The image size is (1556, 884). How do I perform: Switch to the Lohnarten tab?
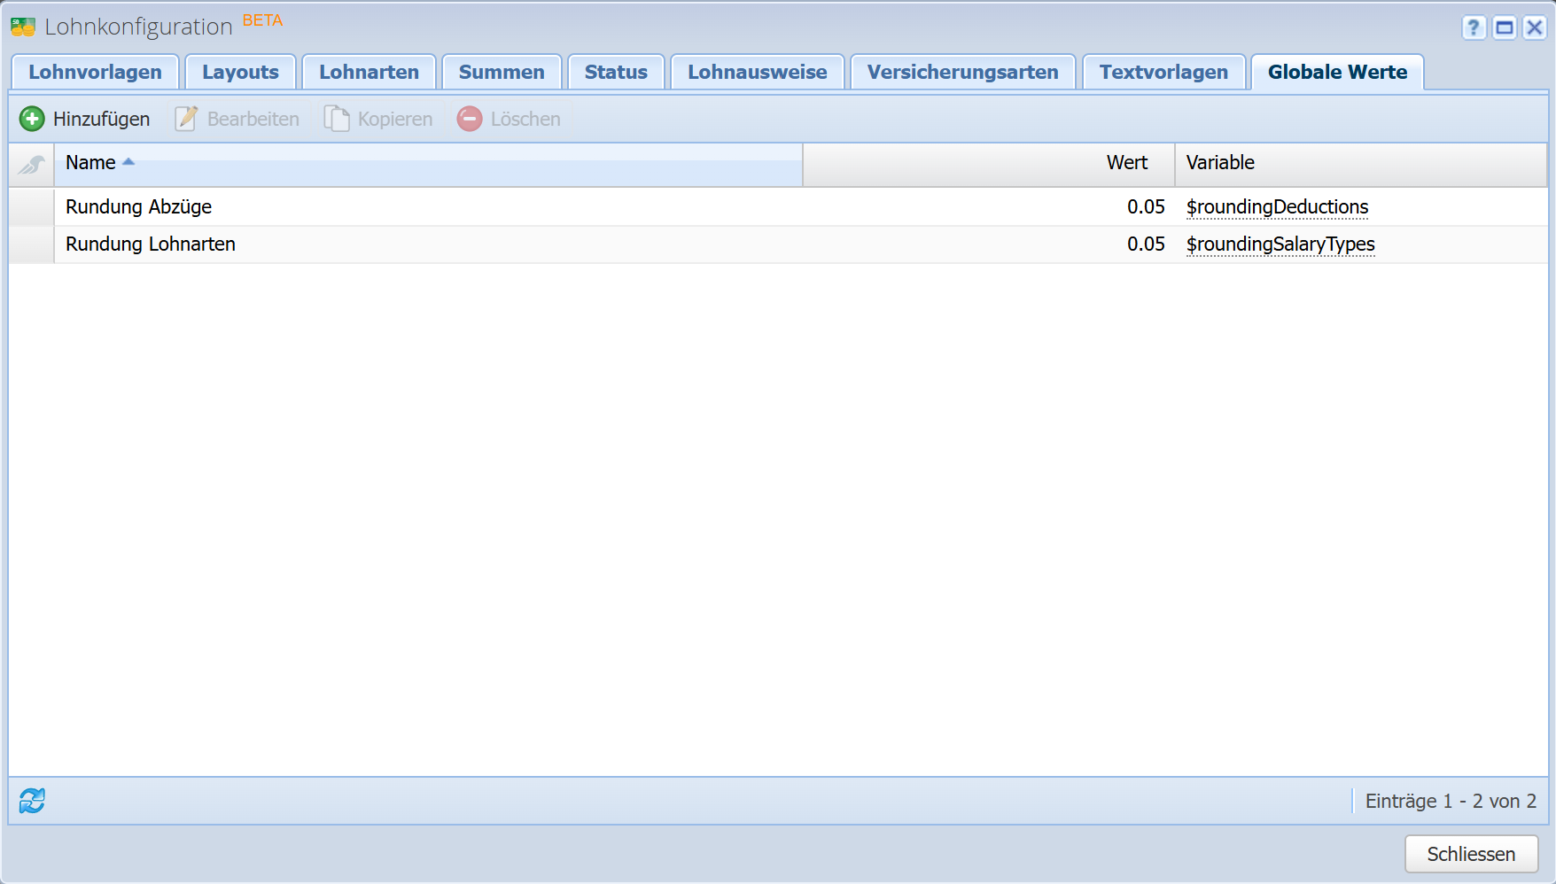click(369, 73)
